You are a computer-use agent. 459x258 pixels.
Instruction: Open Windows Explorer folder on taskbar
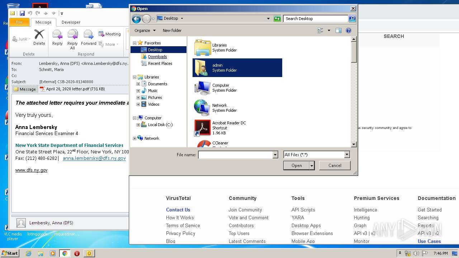pos(41,253)
